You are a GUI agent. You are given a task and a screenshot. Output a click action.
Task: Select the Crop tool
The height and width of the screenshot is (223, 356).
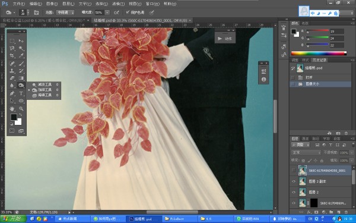pos(12,55)
